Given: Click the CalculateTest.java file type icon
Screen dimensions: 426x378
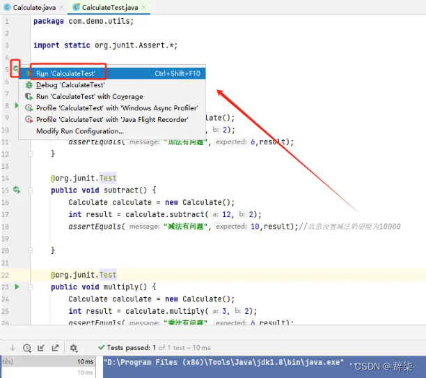Looking at the screenshot, I should tap(77, 8).
